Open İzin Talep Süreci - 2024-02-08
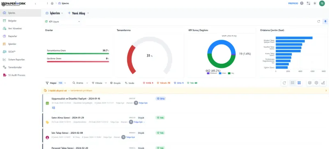 tap(67, 133)
